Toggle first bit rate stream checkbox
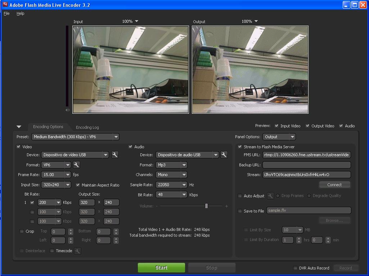This screenshot has height=276, width=369. [x=32, y=202]
